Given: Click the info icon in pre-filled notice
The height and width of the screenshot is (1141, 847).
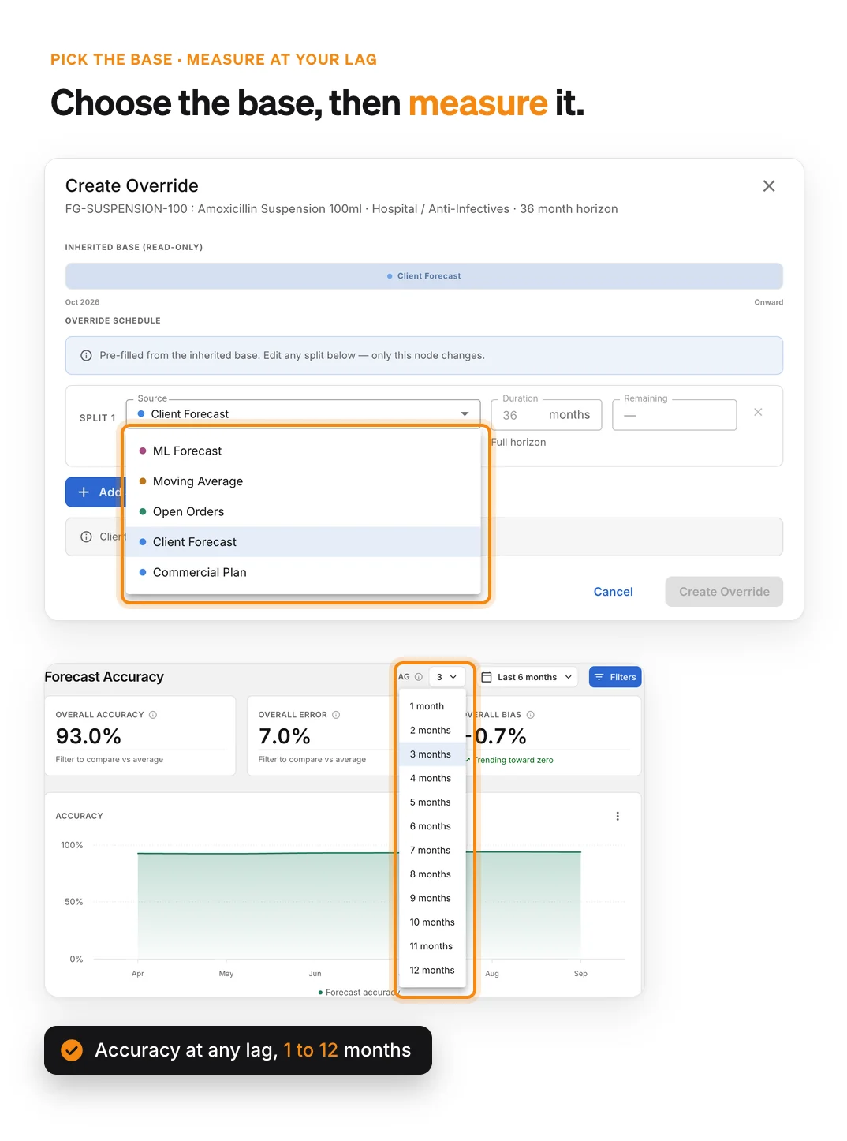Looking at the screenshot, I should tap(86, 356).
